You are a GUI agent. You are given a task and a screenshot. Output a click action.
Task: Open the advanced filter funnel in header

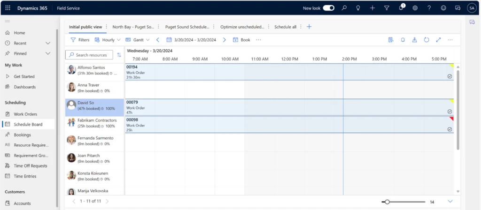click(x=387, y=8)
